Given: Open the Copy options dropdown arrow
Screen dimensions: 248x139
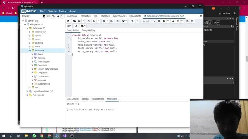Looking at the screenshot, I should [108, 21].
